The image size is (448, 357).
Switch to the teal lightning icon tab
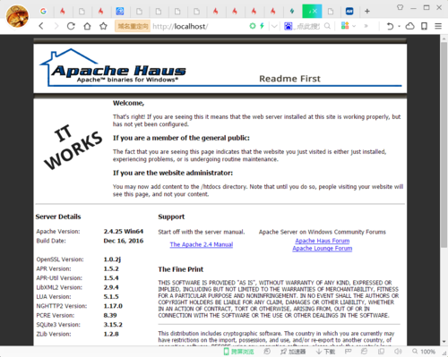(x=292, y=12)
